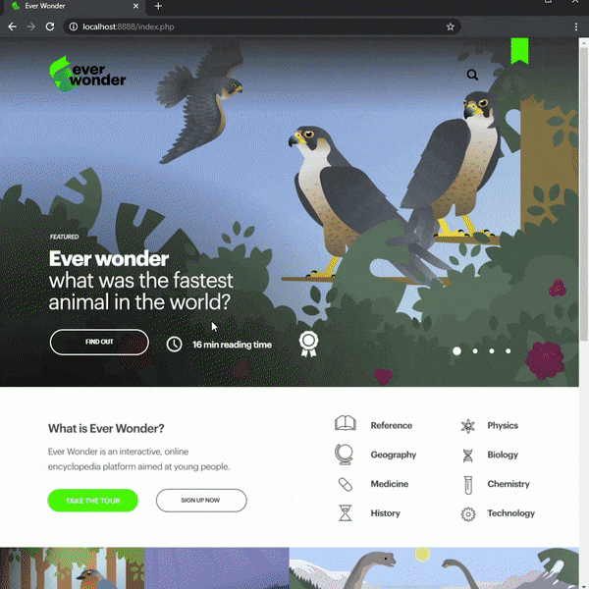Select the Physics atom icon
589x589 pixels.
pos(467,426)
